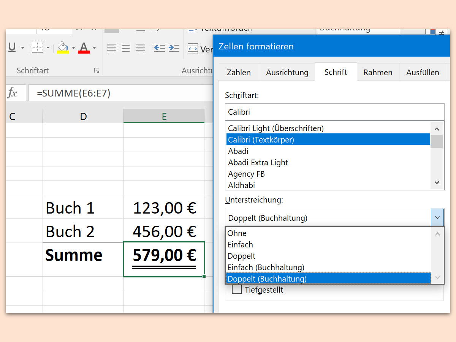The image size is (456, 342).
Task: Choose Aldhabi font in list
Action: 328,185
